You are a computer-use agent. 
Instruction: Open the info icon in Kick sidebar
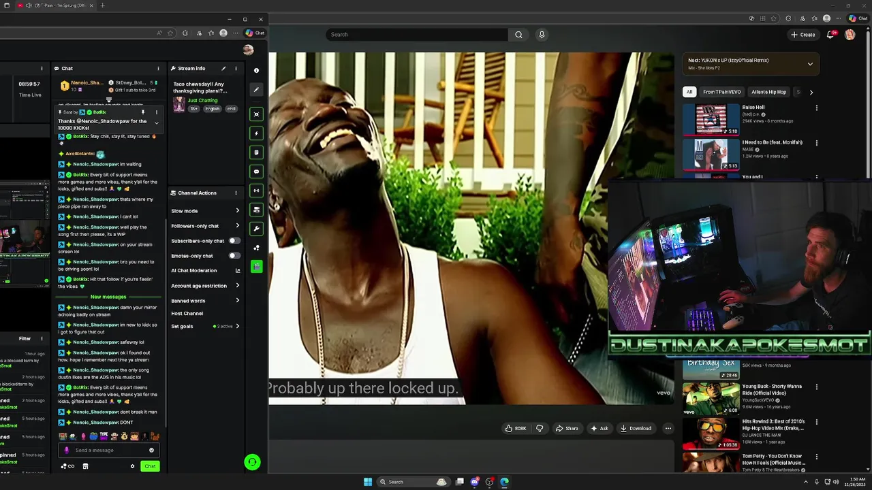(x=256, y=70)
